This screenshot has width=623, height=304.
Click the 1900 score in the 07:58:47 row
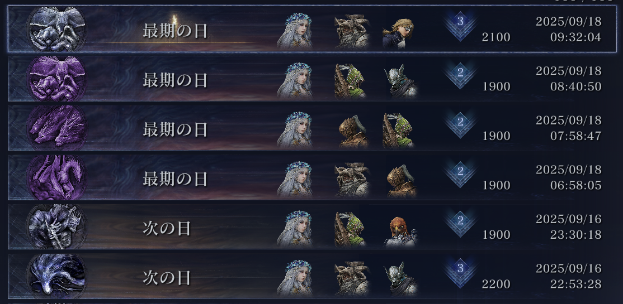(x=496, y=136)
